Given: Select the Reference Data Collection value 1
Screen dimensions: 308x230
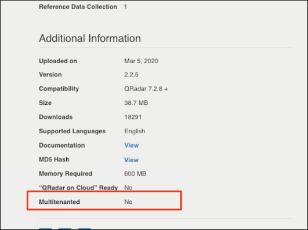Looking at the screenshot, I should (125, 7).
